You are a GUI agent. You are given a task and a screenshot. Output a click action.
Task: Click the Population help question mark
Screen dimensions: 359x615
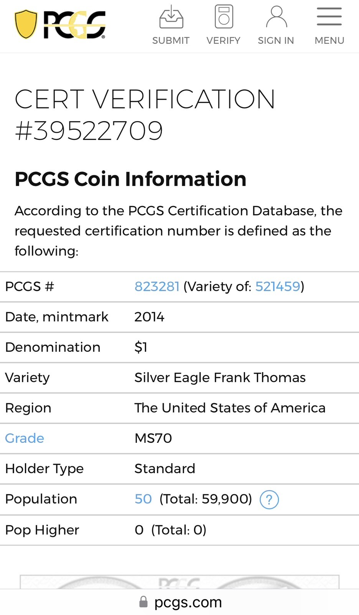point(269,500)
